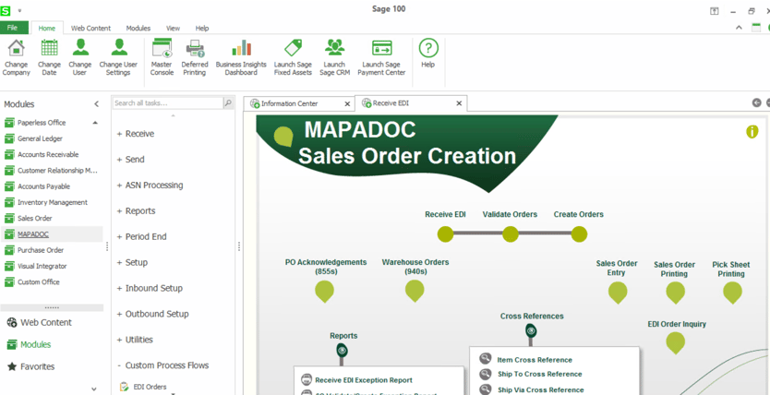
Task: Click the Help question mark icon
Action: (428, 48)
